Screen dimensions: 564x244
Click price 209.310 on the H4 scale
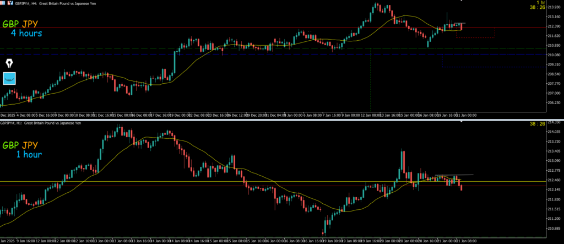(554, 65)
